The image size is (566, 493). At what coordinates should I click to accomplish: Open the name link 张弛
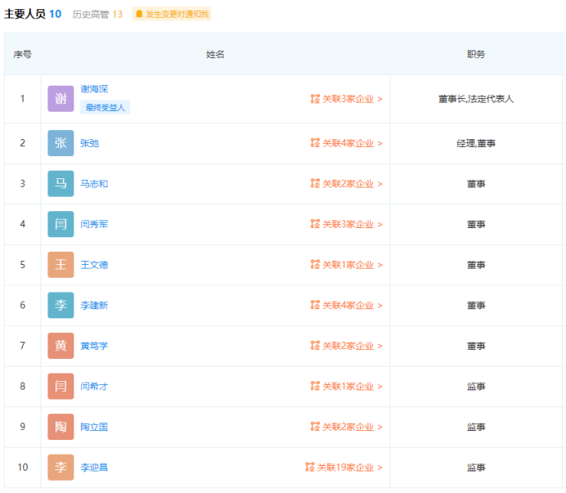(89, 143)
